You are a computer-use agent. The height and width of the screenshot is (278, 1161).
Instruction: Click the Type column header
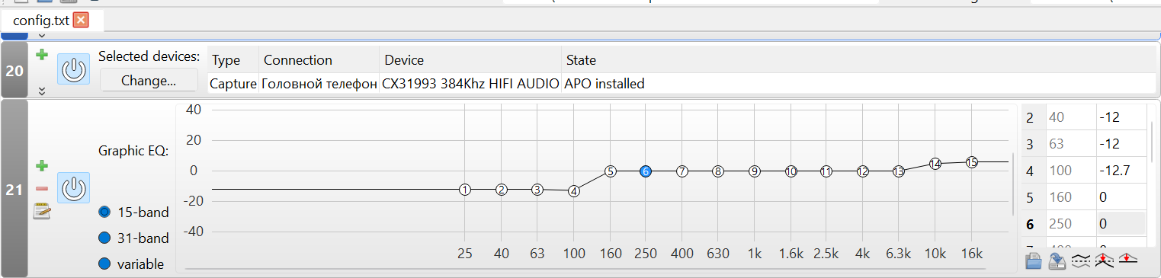pyautogui.click(x=233, y=60)
